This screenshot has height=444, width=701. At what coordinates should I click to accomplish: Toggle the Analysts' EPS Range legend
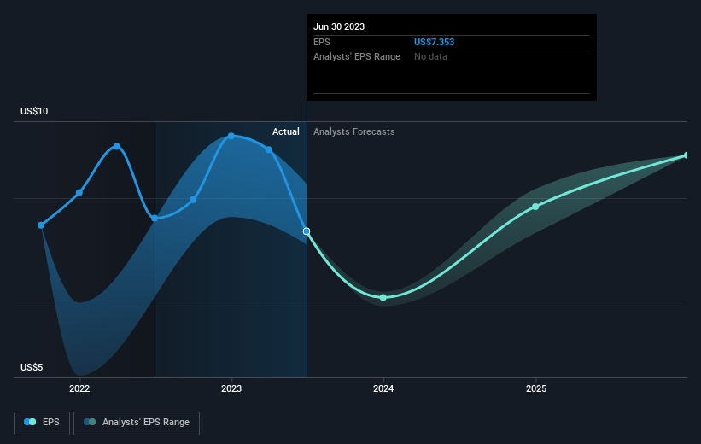137,423
